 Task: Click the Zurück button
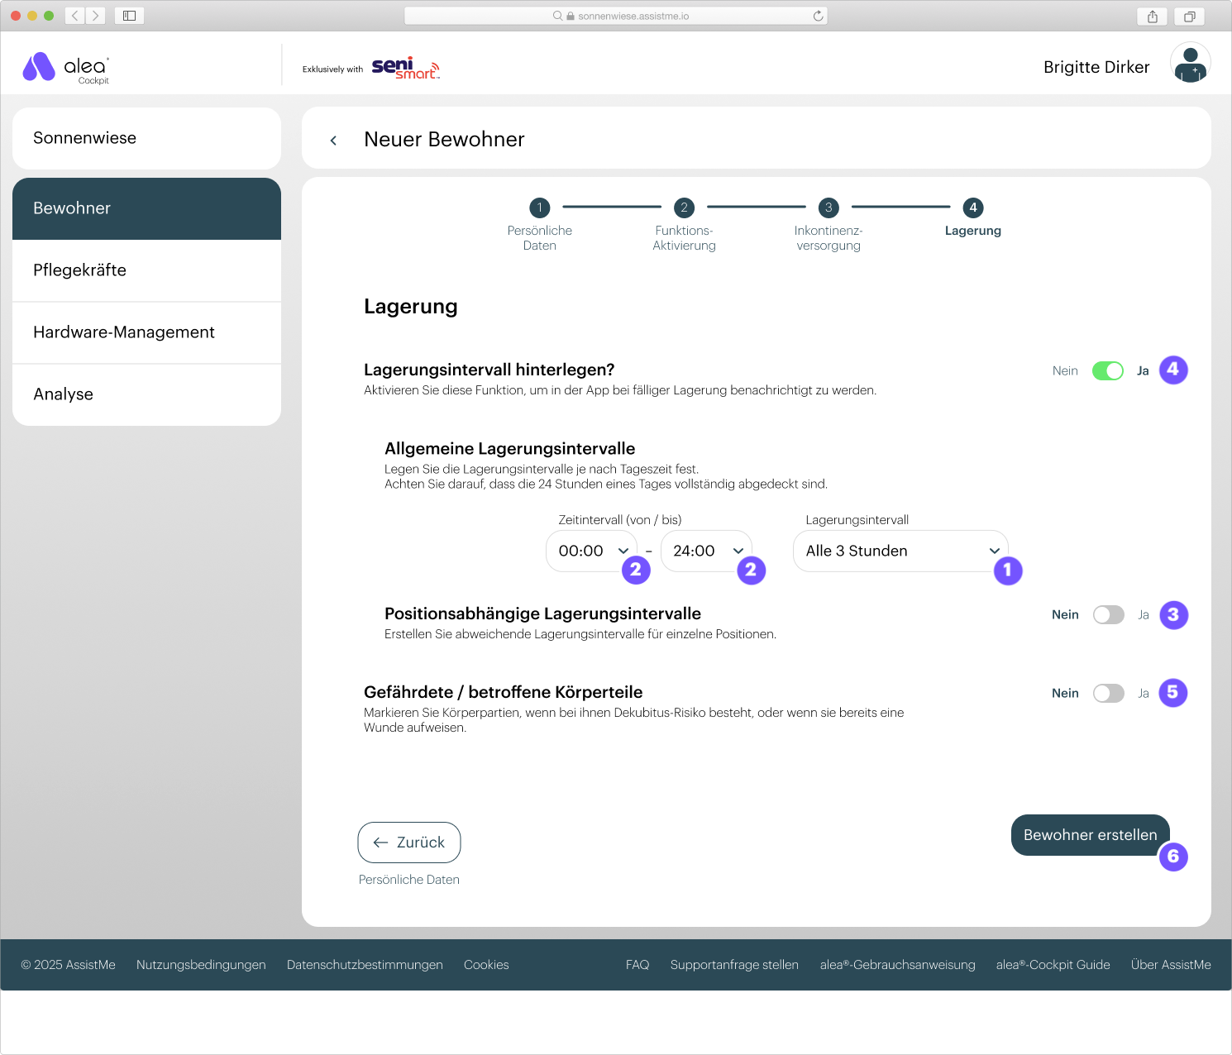408,843
